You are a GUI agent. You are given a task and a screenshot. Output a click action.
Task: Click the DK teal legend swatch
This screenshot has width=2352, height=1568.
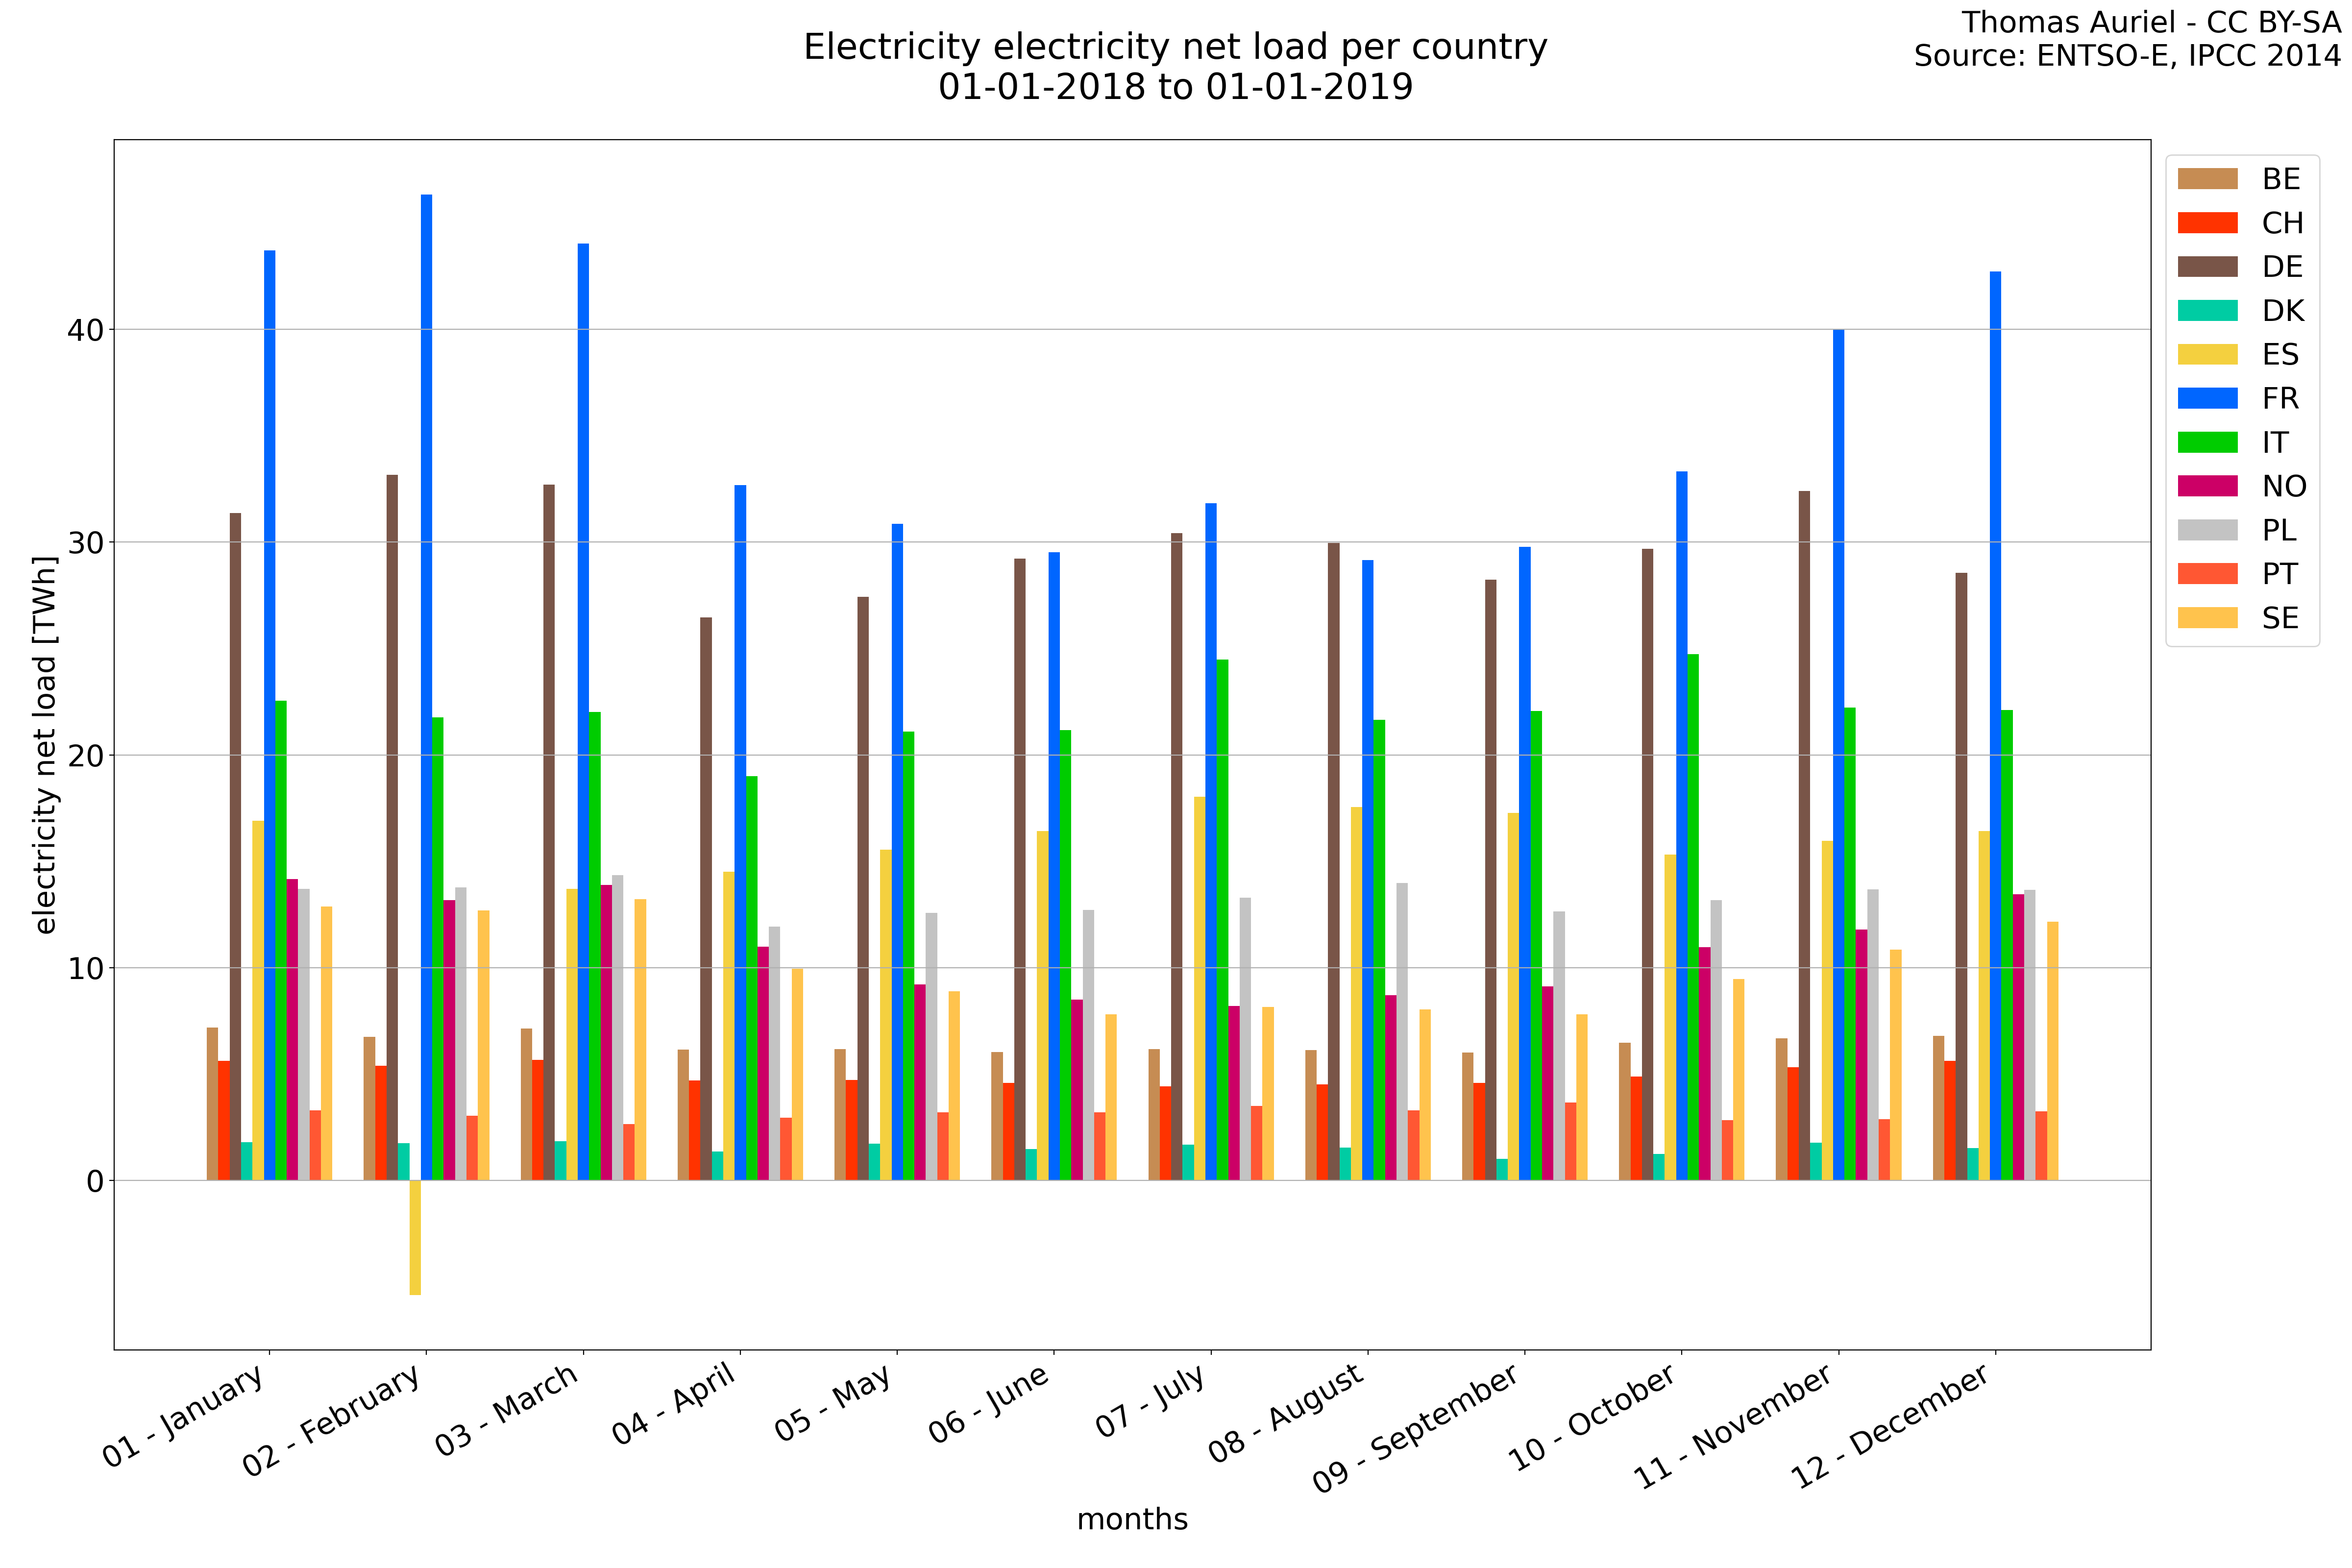click(x=2207, y=311)
